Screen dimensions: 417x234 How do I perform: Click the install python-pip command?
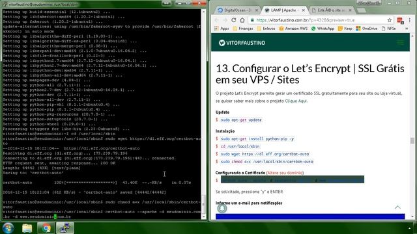(x=257, y=138)
